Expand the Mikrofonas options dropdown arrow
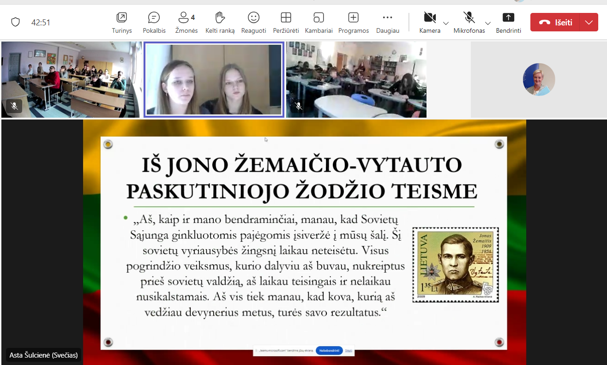607x365 pixels. pyautogui.click(x=488, y=23)
